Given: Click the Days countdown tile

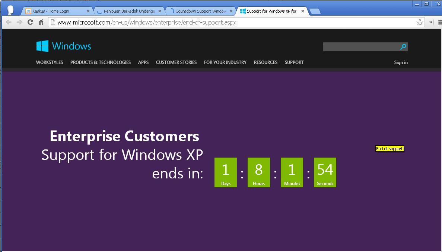Looking at the screenshot, I should tap(226, 172).
